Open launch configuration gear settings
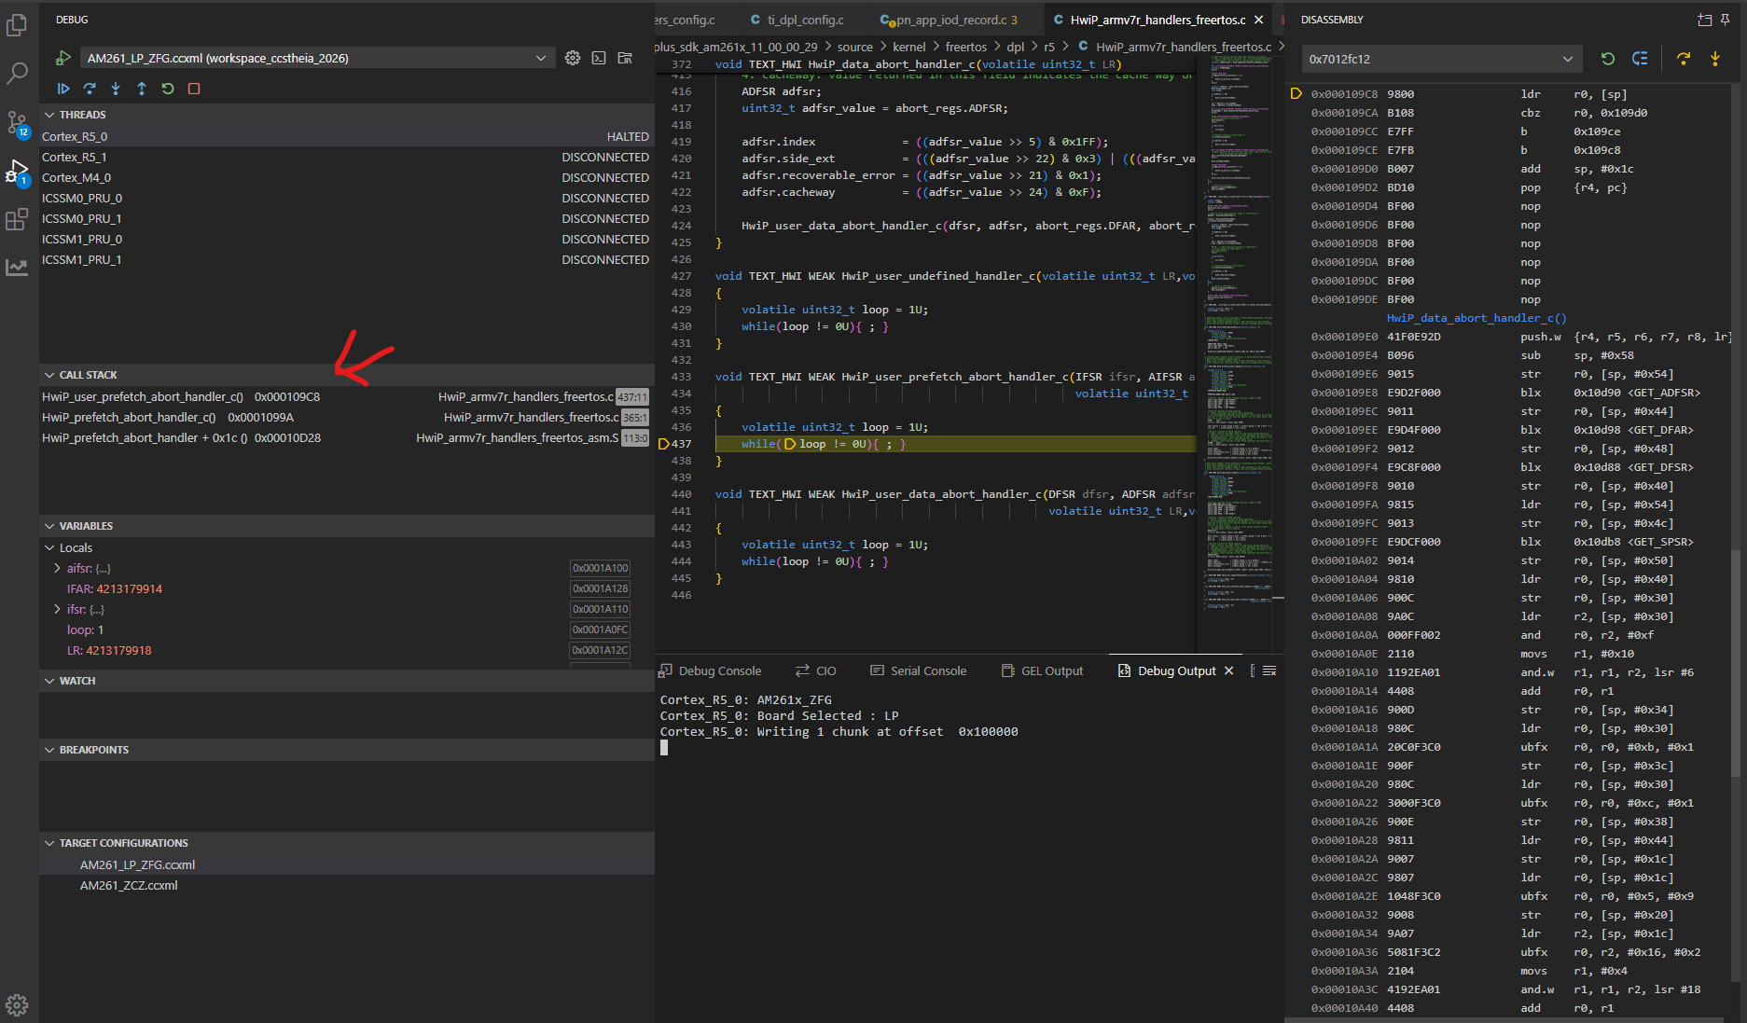The image size is (1747, 1023). pos(573,58)
